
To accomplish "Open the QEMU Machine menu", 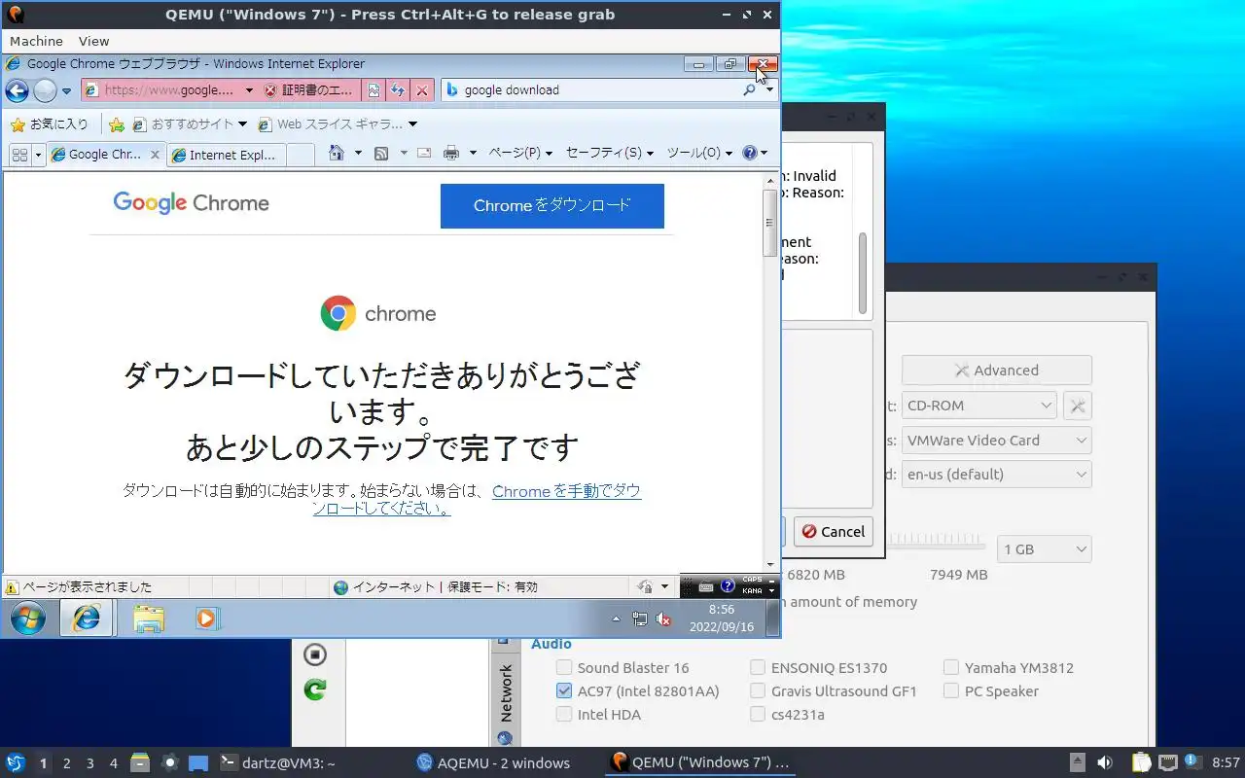I will click(36, 41).
